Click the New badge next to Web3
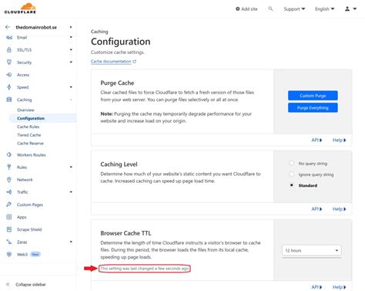Viewport: 365px width, 291px height. click(35, 254)
